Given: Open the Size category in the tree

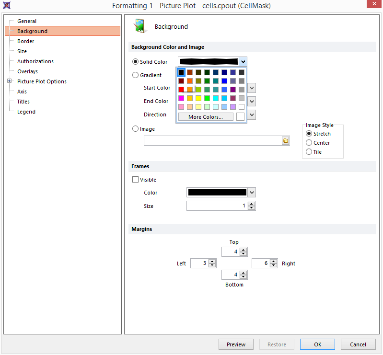Looking at the screenshot, I should pos(22,51).
